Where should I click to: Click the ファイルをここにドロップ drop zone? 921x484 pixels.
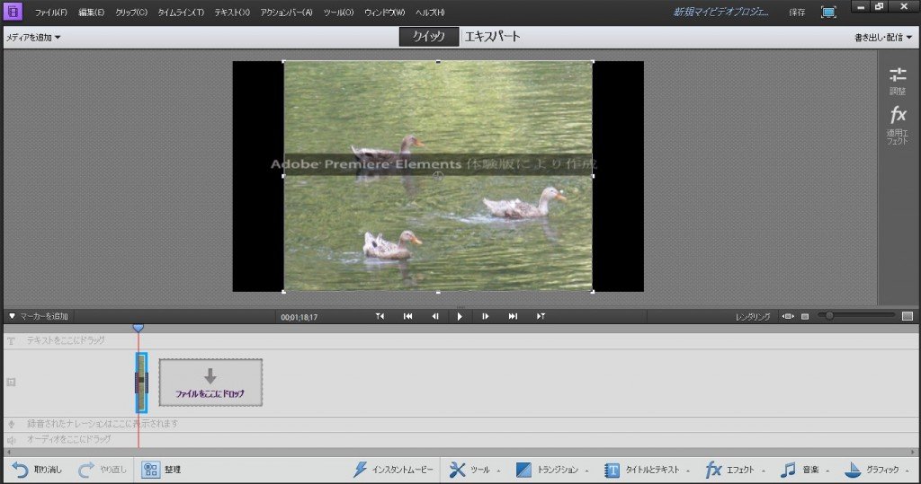210,383
